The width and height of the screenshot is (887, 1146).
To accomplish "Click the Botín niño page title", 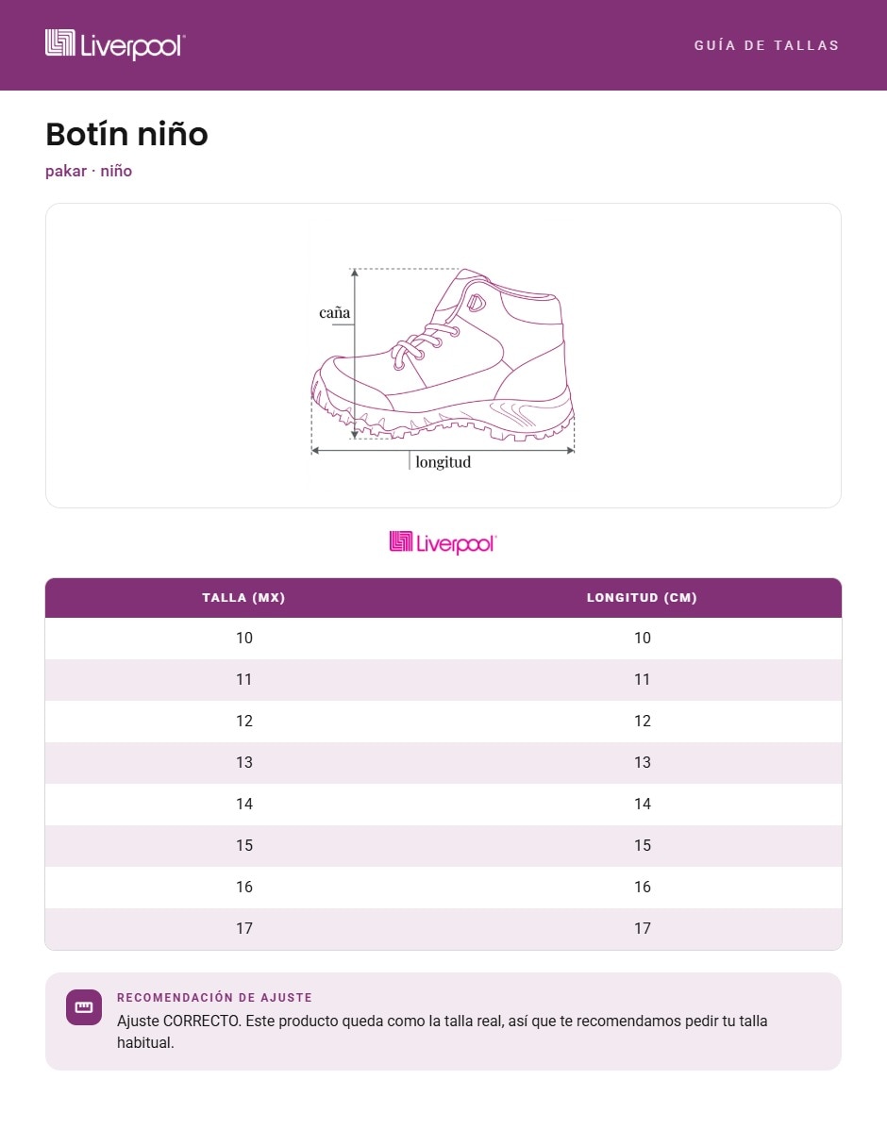I will (126, 135).
